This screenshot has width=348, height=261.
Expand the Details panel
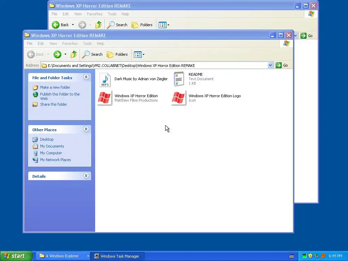86,176
